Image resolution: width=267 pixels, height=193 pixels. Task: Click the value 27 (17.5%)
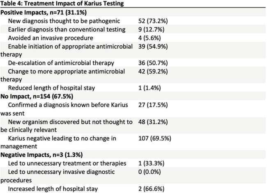(153, 105)
